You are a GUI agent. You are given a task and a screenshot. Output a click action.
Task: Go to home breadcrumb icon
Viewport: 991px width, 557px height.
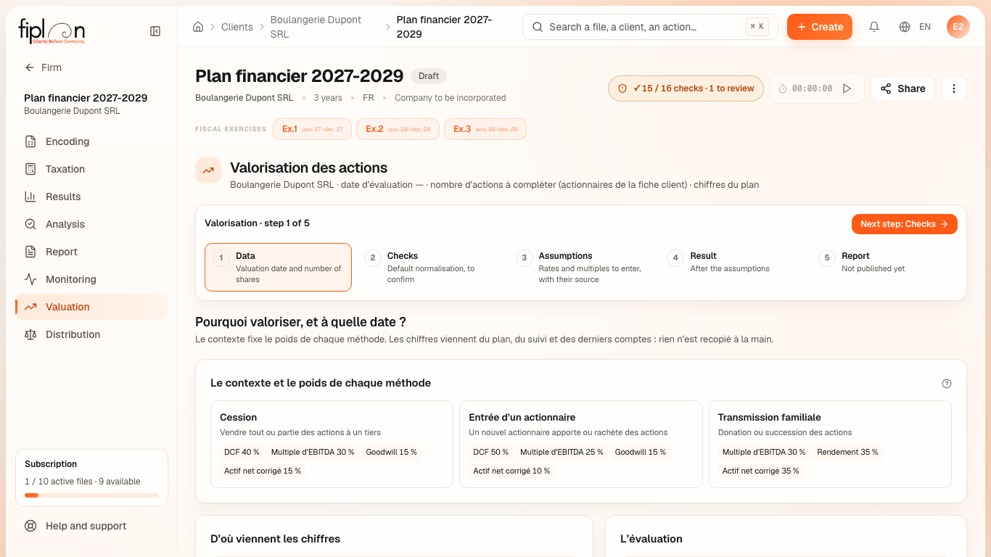coord(198,27)
